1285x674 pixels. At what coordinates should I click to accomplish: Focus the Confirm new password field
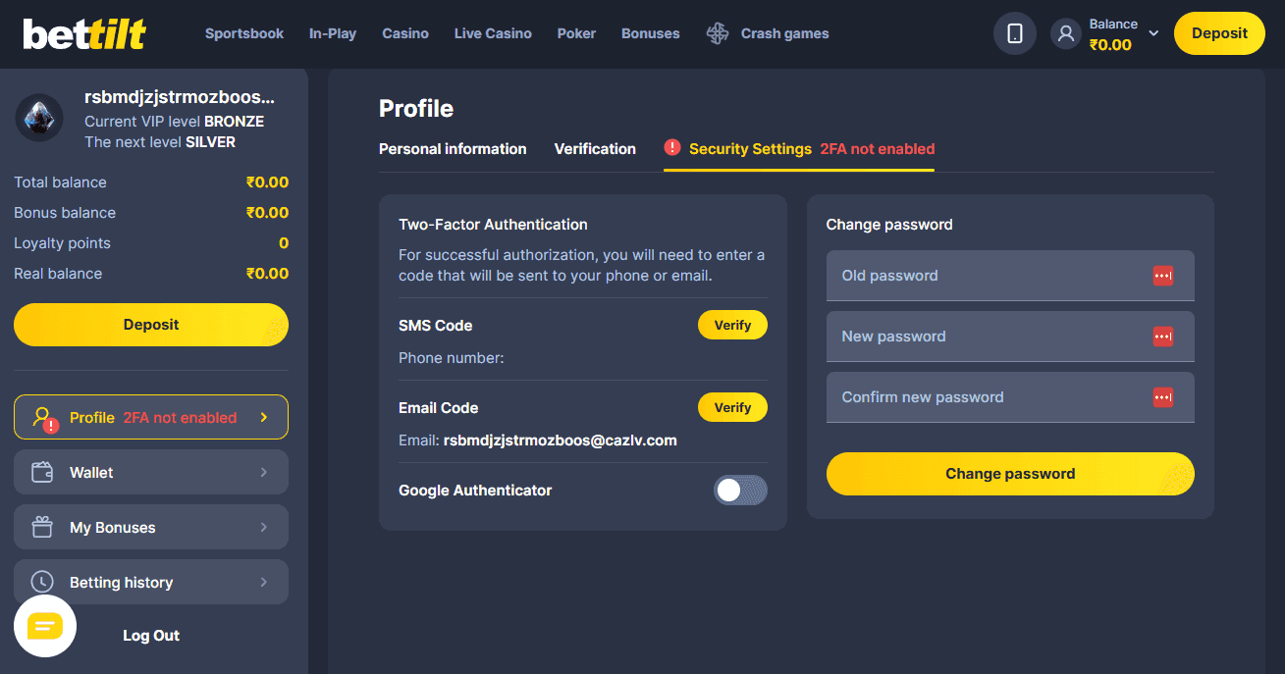pyautogui.click(x=1010, y=397)
